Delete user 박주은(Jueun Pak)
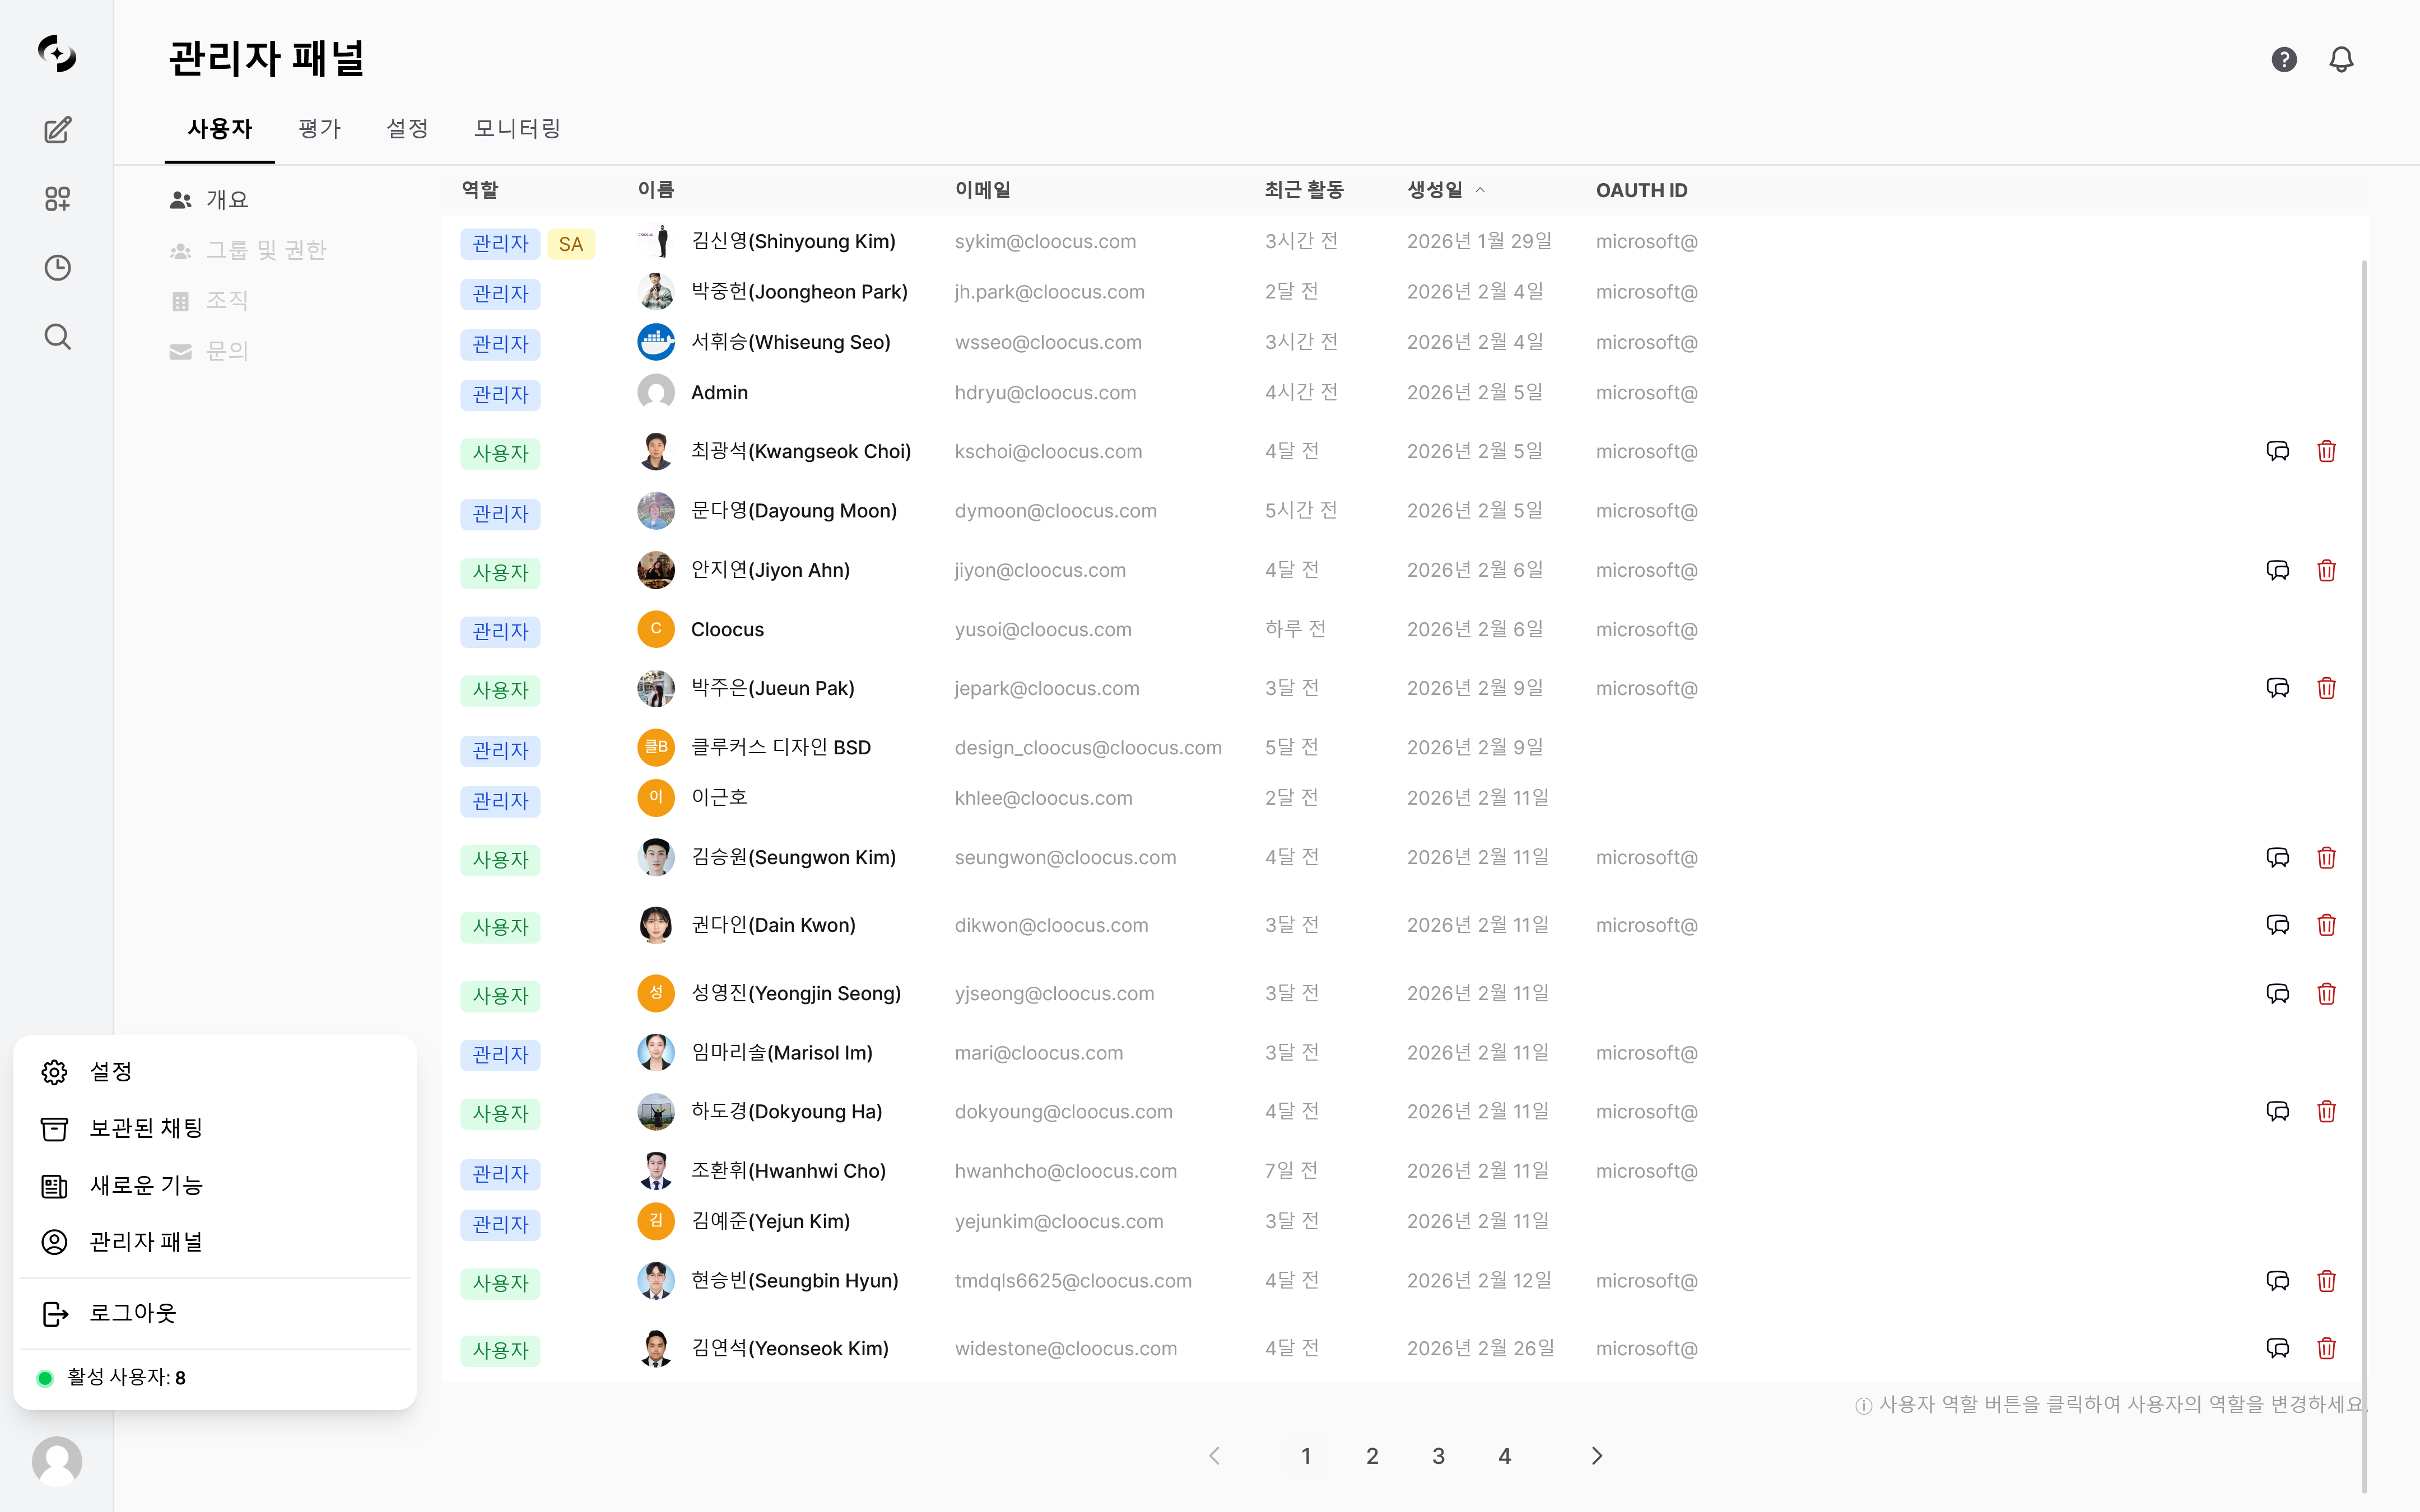This screenshot has width=2420, height=1512. point(2327,688)
